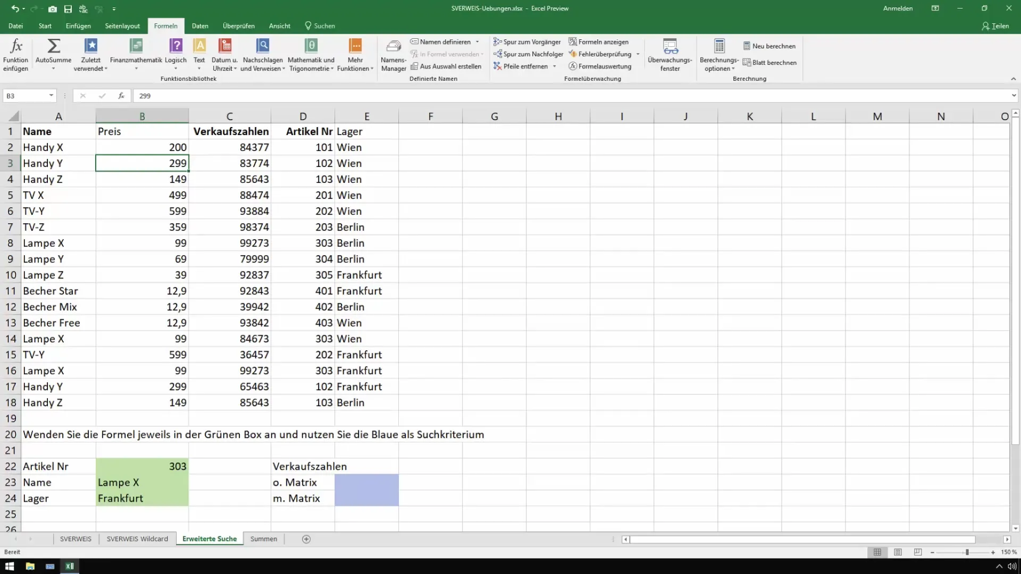
Task: Open the Namens-Manager
Action: click(394, 55)
